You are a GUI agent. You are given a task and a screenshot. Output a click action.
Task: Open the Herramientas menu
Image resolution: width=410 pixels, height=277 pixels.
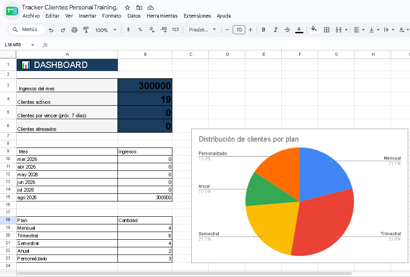(x=162, y=16)
